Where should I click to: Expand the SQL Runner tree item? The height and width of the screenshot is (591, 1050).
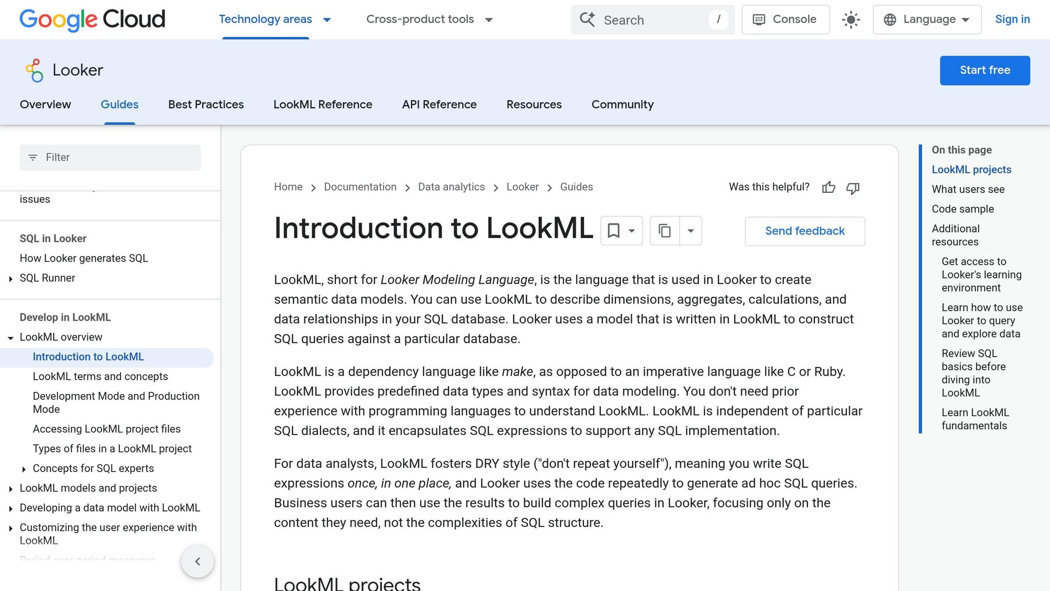click(x=11, y=279)
